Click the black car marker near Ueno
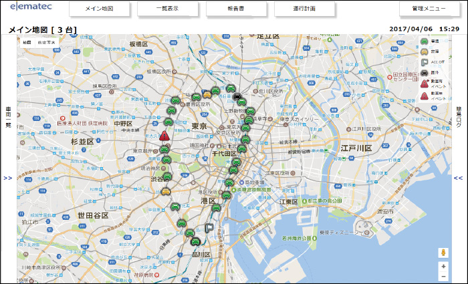 click(236, 97)
